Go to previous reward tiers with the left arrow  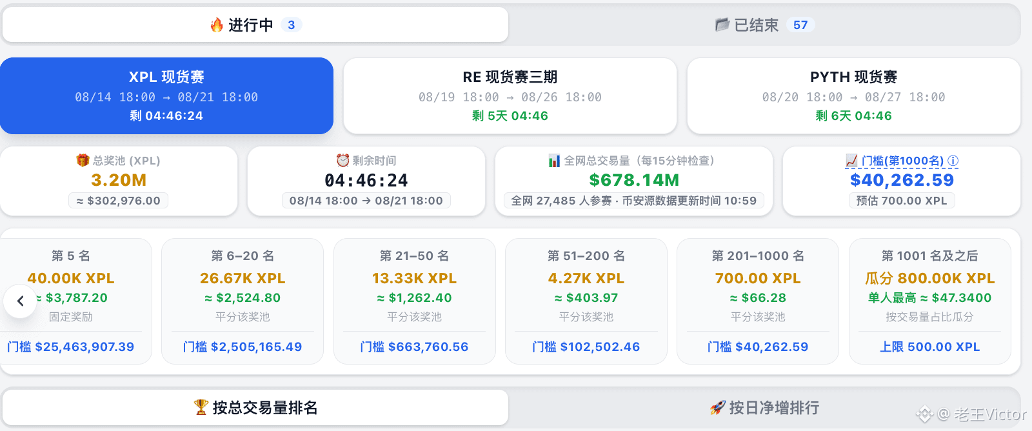[x=21, y=301]
